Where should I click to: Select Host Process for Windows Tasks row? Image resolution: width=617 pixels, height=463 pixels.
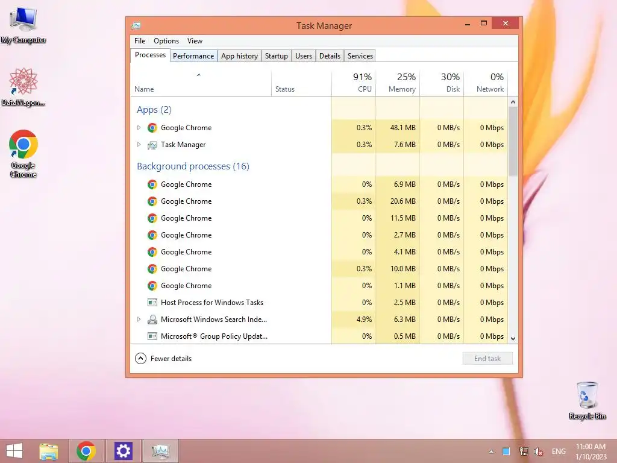319,303
